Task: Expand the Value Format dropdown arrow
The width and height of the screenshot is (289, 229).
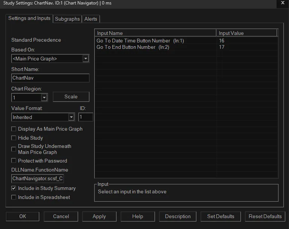Action: click(x=71, y=117)
